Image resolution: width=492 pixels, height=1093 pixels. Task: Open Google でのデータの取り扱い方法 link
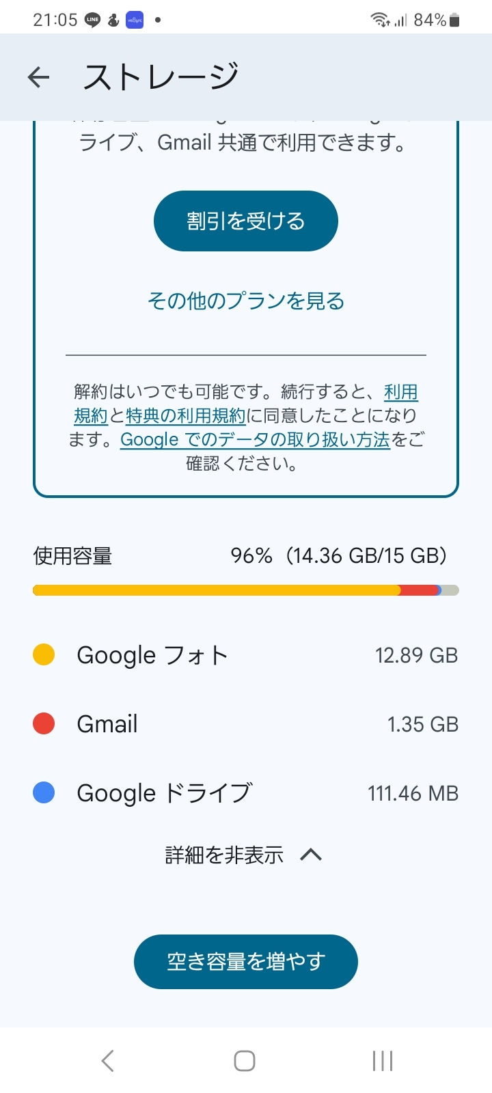click(x=255, y=439)
